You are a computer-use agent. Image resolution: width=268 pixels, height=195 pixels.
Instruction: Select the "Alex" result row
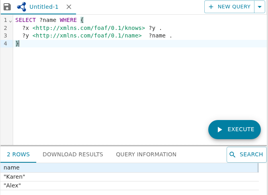pyautogui.click(x=129, y=185)
